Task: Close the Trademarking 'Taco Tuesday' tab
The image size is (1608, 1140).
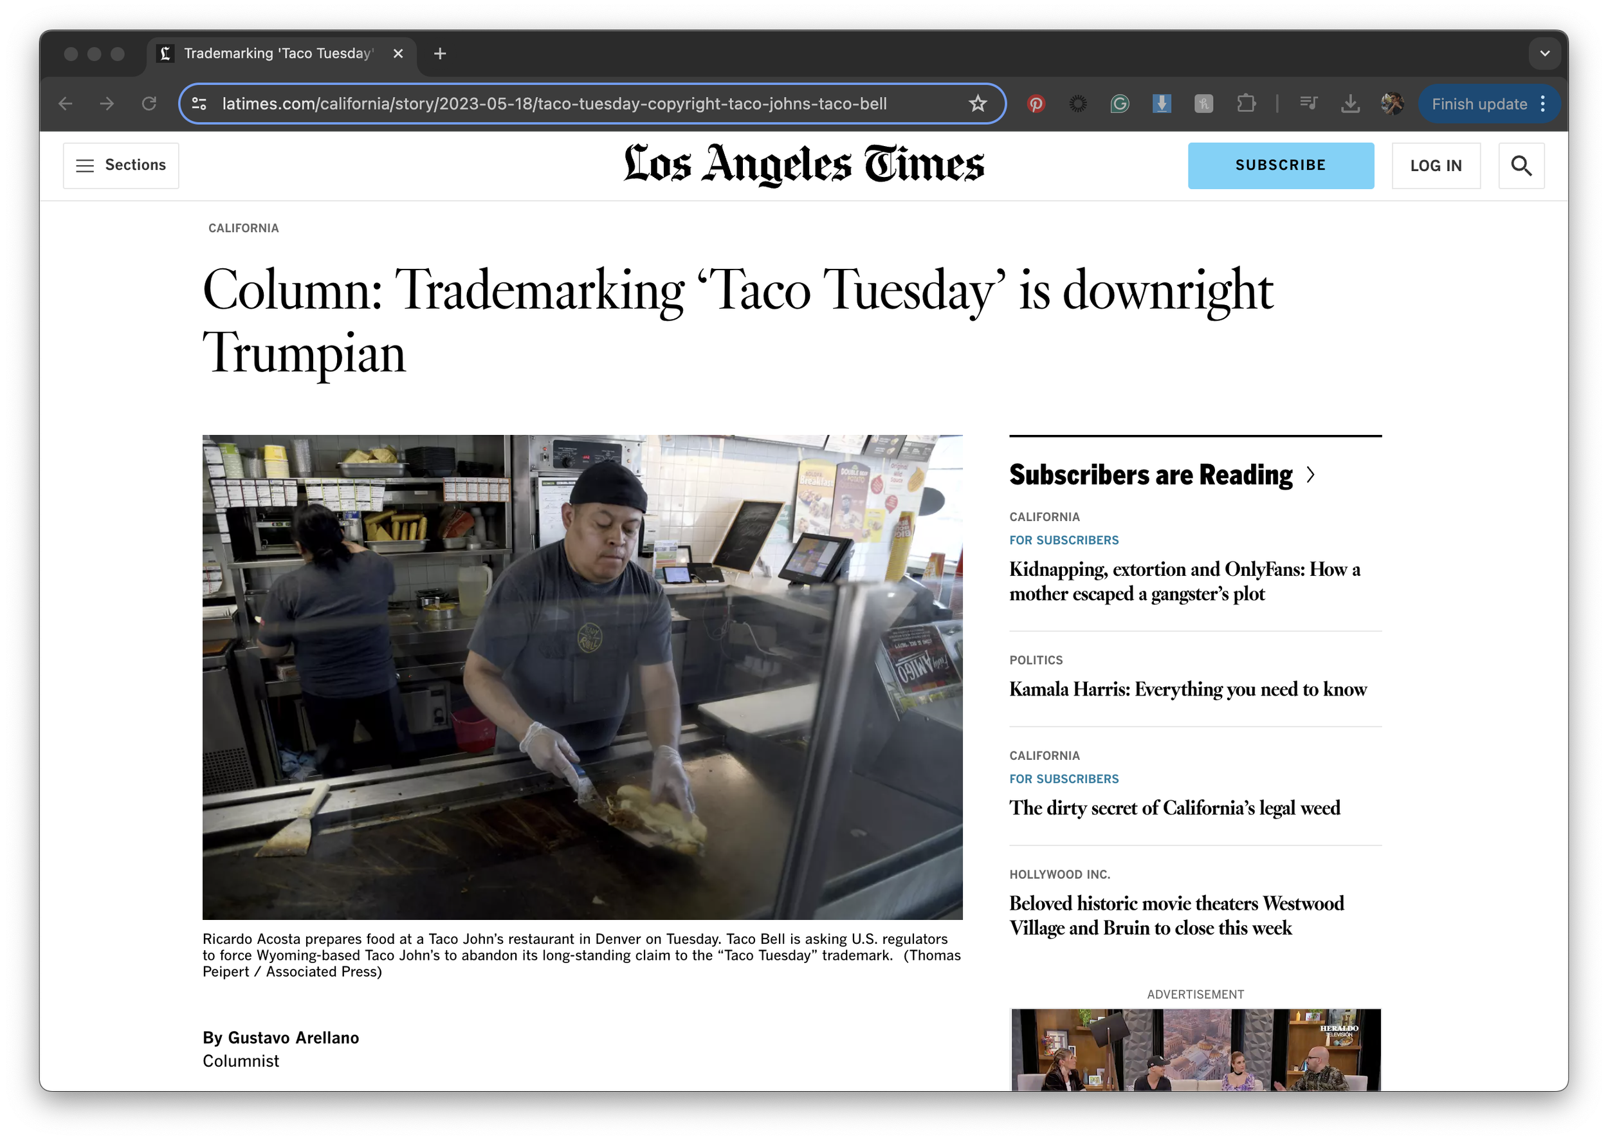Action: pos(398,53)
